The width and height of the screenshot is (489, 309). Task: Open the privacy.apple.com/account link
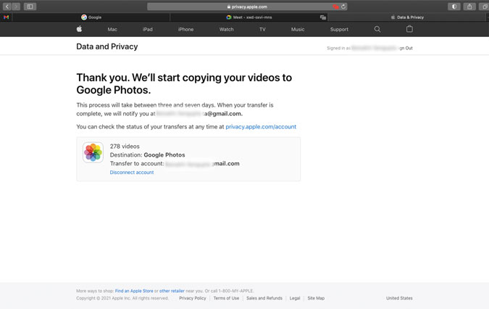point(261,127)
